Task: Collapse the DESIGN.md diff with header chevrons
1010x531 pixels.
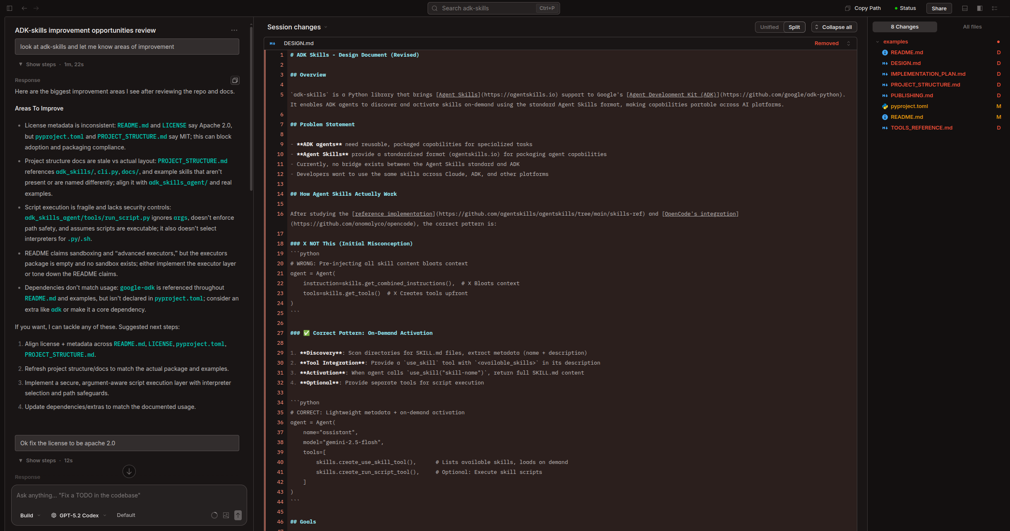Action: (x=849, y=43)
